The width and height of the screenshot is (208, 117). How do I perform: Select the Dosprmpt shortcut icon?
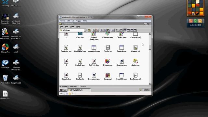108,76
